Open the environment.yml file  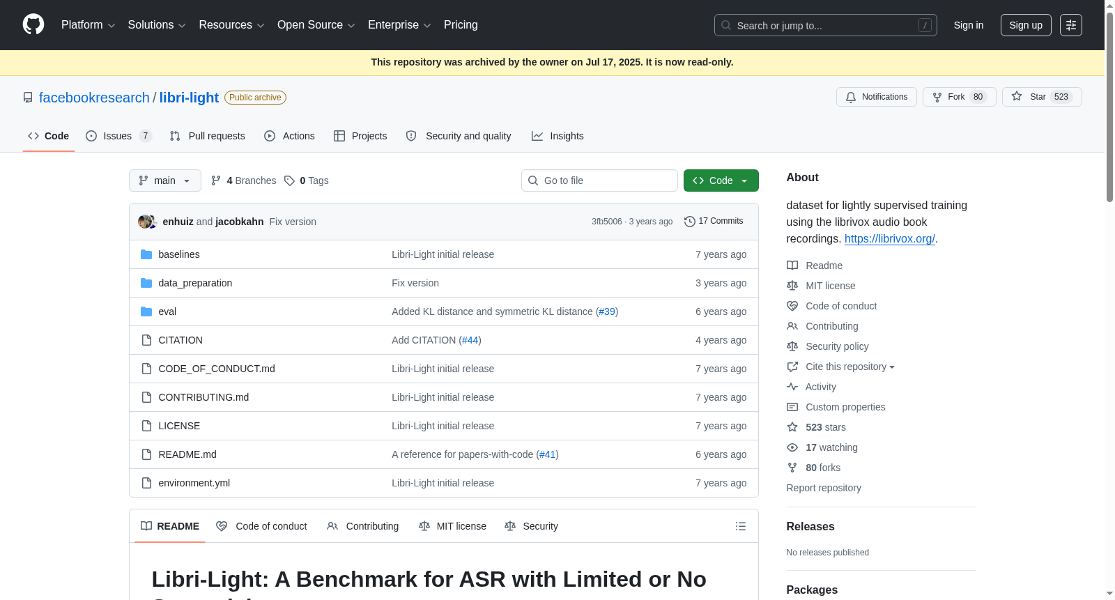pos(194,483)
